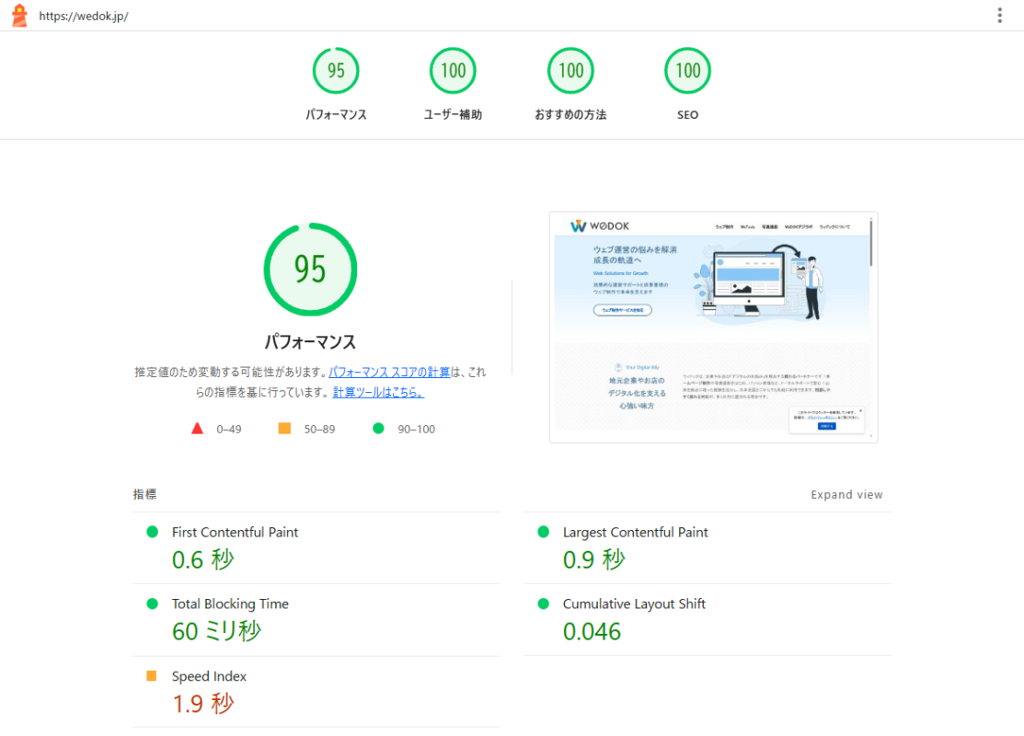Jump to the パフォーマンス score gauge 95

[x=336, y=72]
